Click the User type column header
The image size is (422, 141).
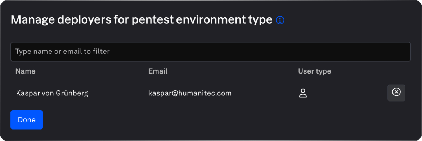point(314,71)
